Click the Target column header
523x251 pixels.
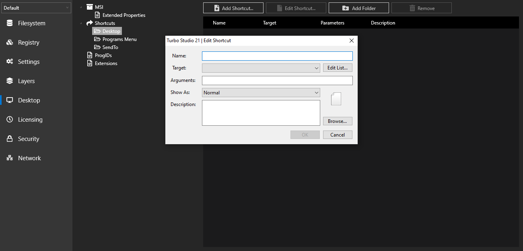[270, 23]
